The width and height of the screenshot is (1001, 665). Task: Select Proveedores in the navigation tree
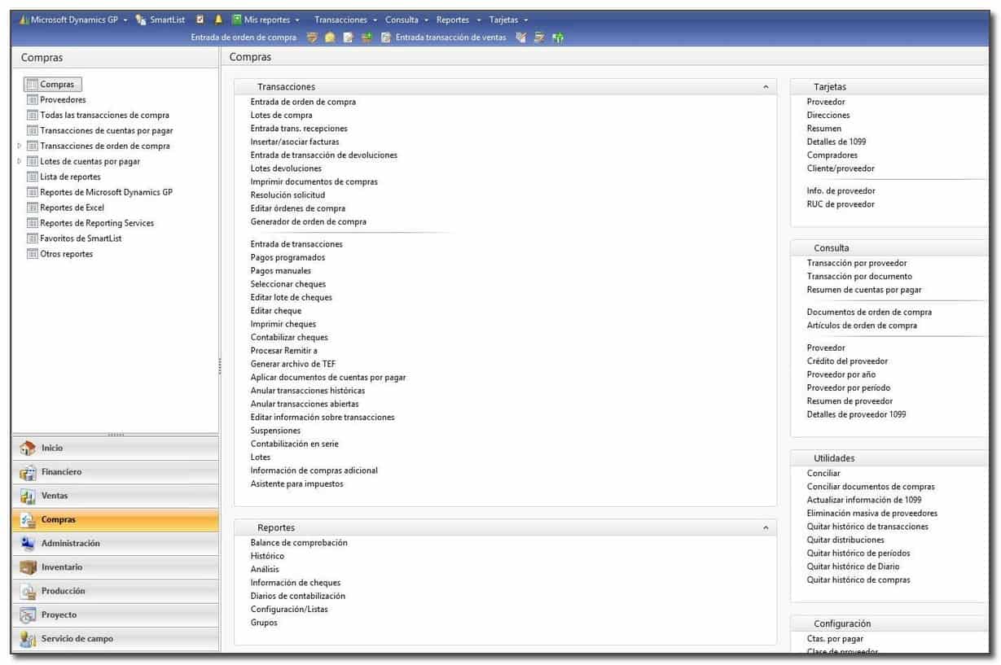(63, 100)
